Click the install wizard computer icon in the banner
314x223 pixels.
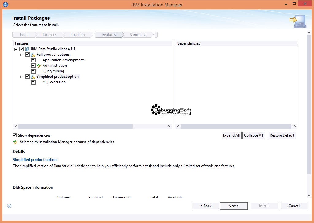point(298,21)
